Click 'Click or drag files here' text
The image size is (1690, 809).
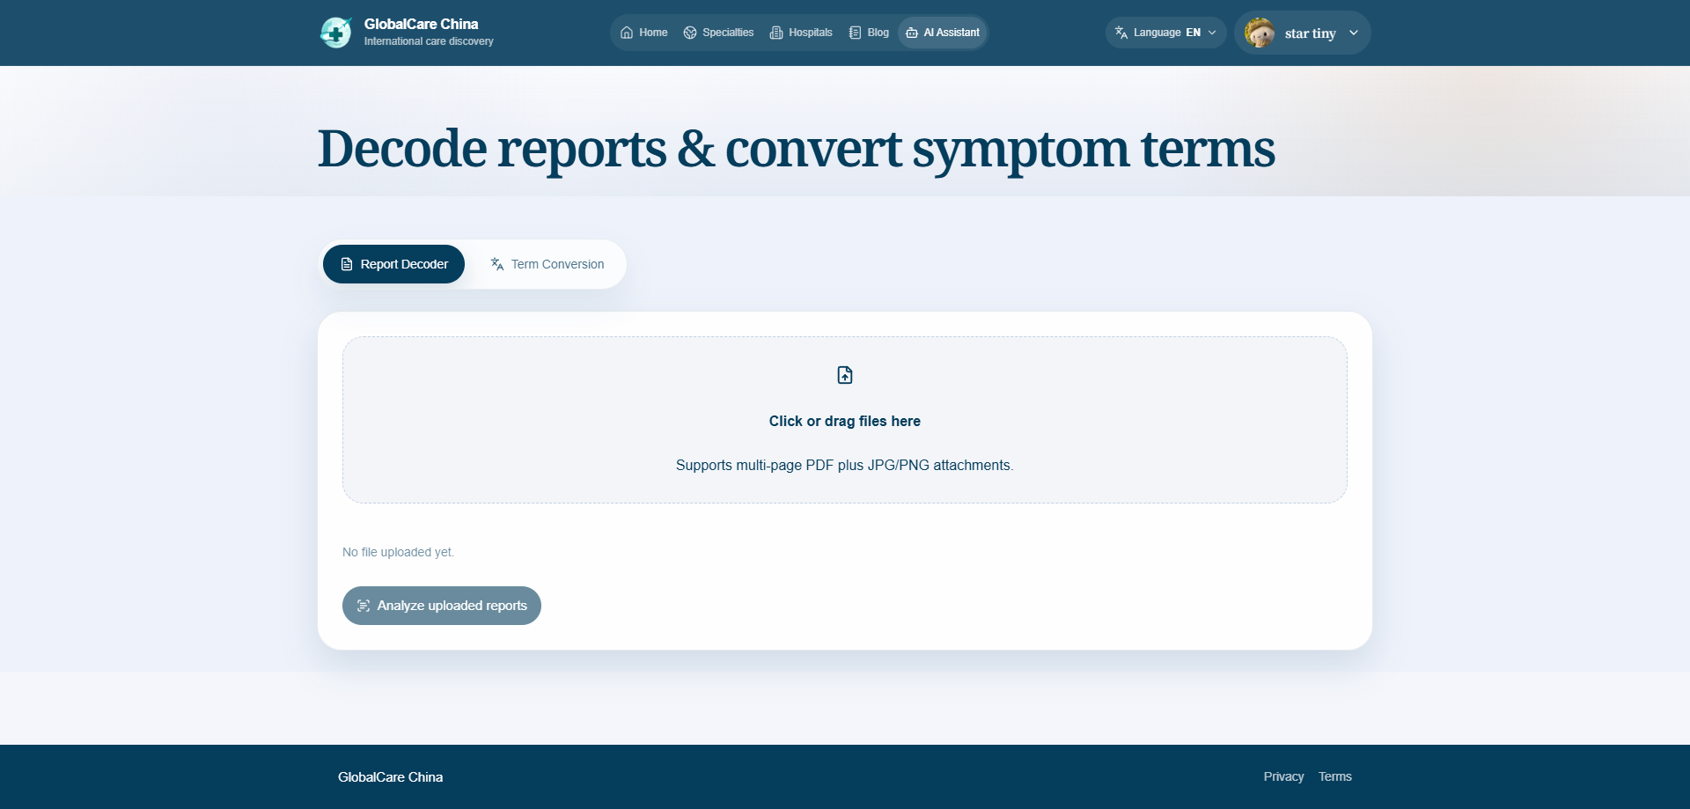click(845, 421)
